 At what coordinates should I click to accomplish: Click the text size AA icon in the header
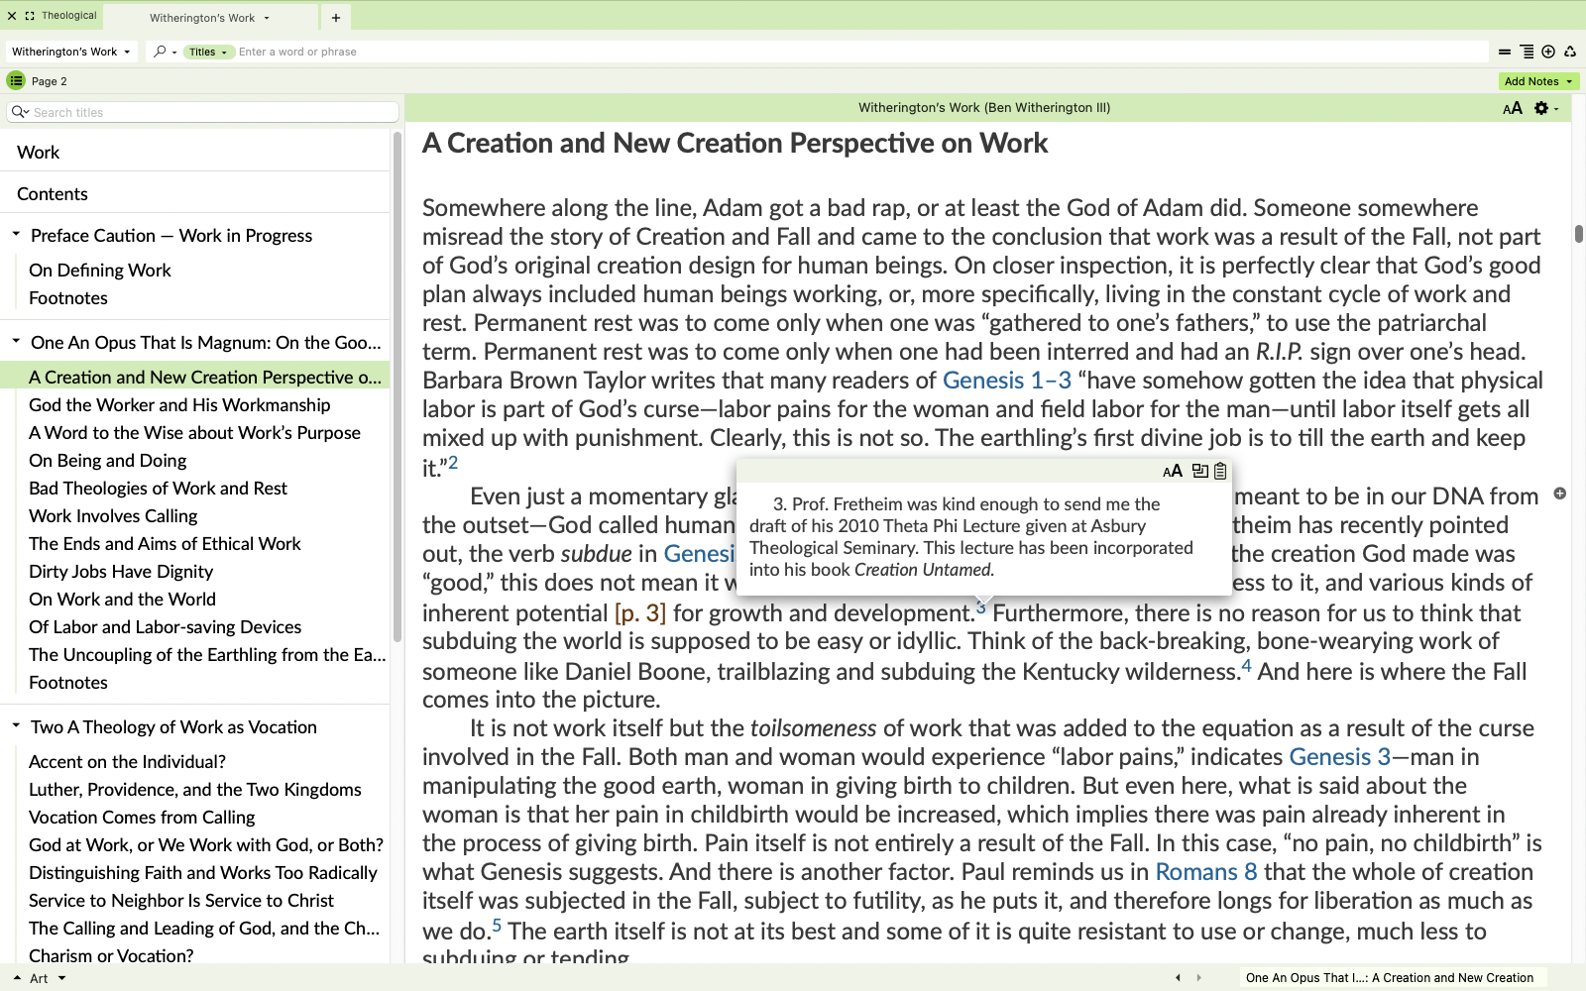(x=1512, y=109)
